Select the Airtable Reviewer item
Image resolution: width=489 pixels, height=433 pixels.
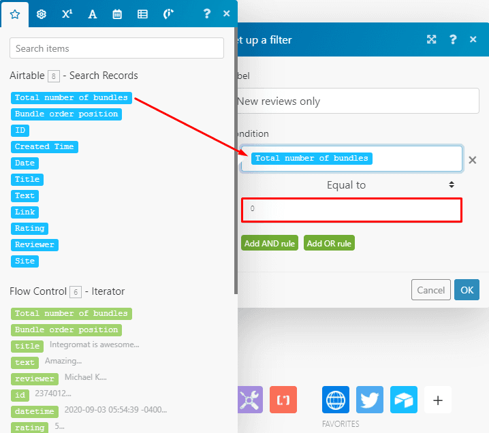pyautogui.click(x=35, y=244)
